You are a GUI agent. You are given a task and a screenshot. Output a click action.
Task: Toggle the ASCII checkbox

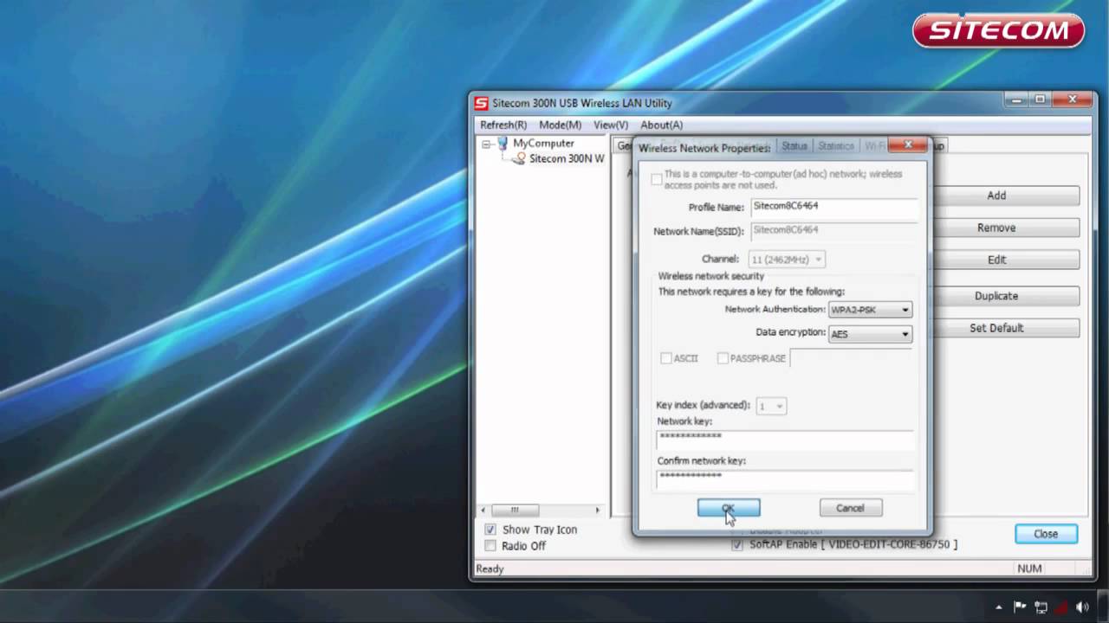666,358
